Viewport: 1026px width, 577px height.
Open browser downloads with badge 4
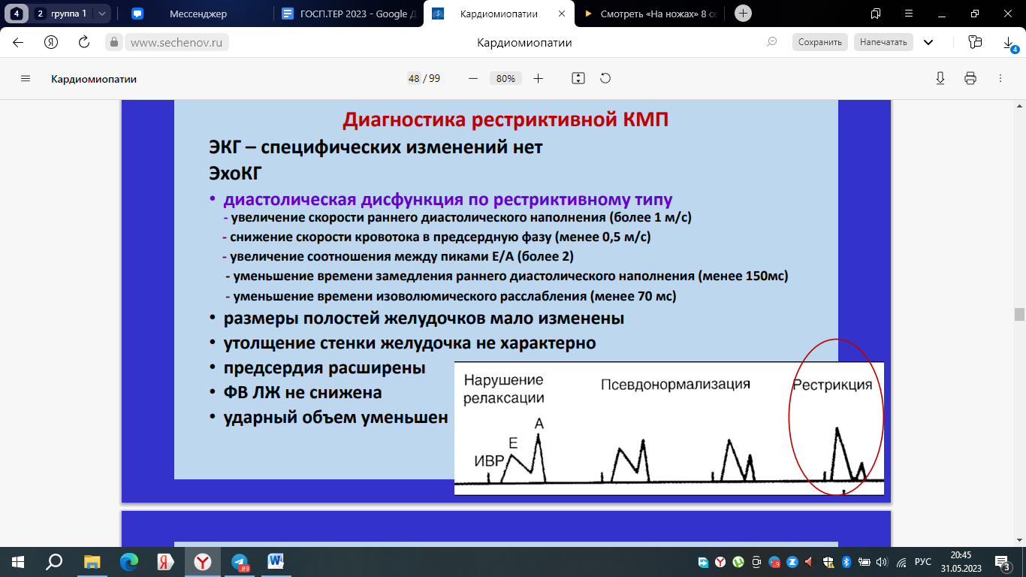pos(1009,44)
